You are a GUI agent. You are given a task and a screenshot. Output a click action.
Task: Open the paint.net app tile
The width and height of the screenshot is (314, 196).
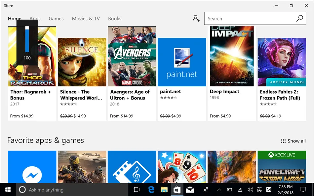[182, 62]
